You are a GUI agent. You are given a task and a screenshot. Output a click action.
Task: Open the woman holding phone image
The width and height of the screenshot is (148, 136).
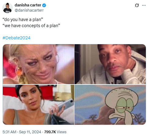38,105
